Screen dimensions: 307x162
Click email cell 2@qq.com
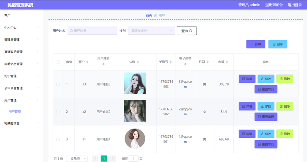click(185, 111)
